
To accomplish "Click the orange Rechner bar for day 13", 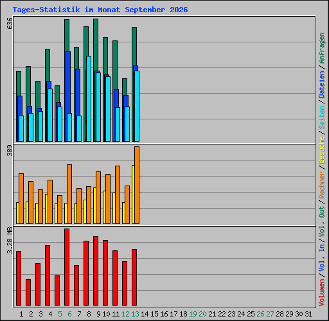I will click(x=137, y=186).
